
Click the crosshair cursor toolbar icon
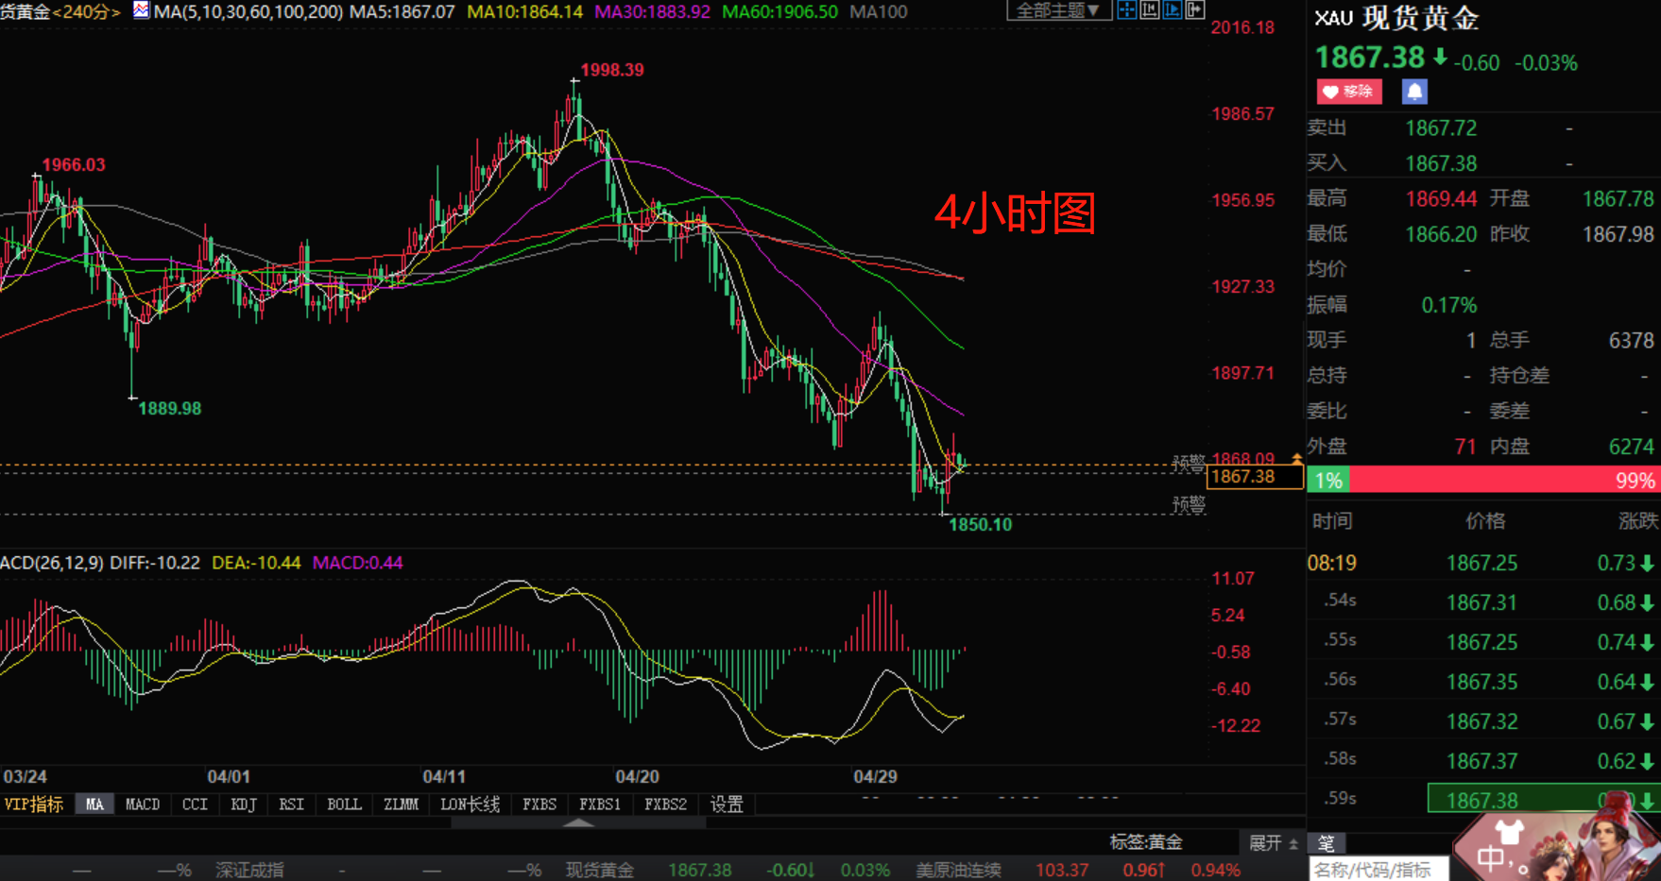[1126, 10]
